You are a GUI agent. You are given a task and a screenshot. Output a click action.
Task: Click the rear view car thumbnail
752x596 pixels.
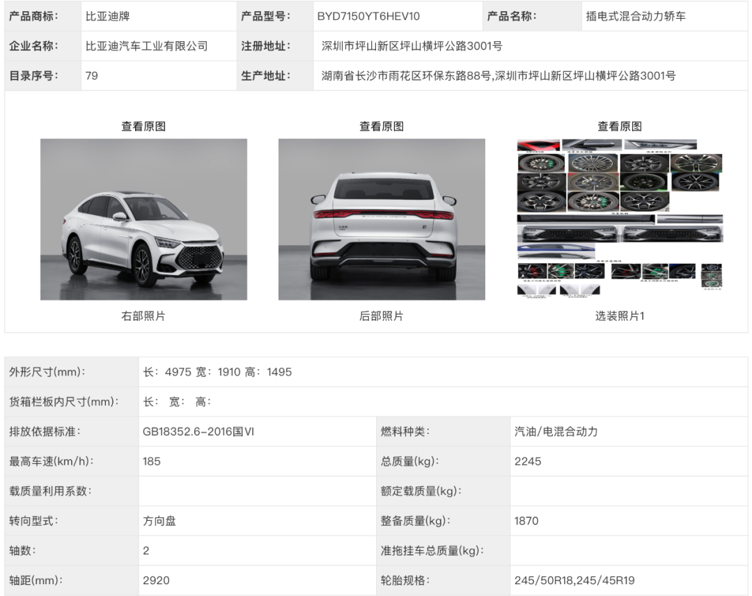pyautogui.click(x=382, y=219)
